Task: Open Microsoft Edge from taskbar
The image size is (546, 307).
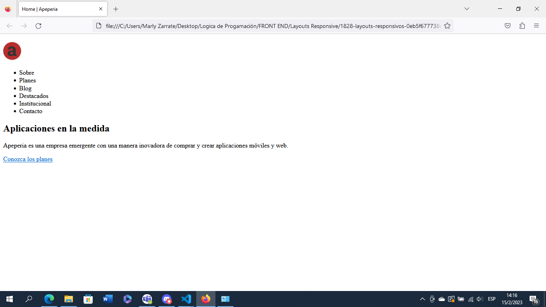Action: 49,299
